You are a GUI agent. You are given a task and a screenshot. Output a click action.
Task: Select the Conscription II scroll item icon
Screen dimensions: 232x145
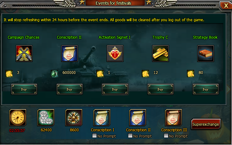[69, 53]
